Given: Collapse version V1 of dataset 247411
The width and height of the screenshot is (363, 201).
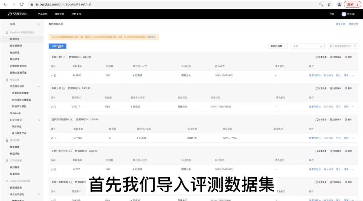Looking at the screenshot, I should click(55, 170).
